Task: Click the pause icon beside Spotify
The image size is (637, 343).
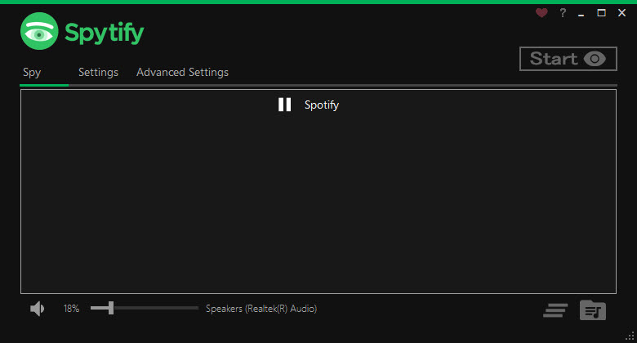Action: click(x=284, y=105)
